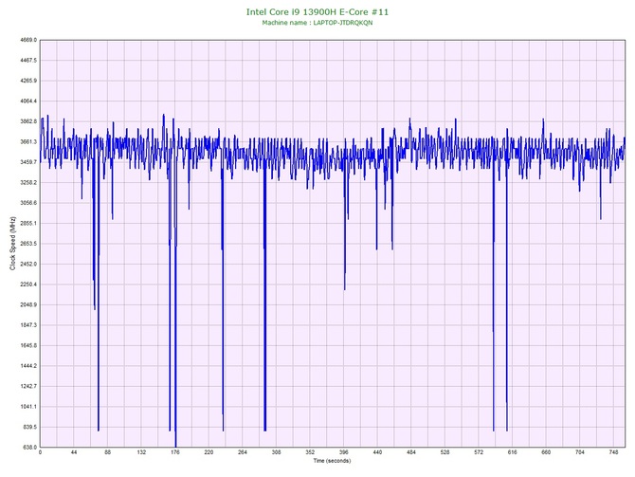The width and height of the screenshot is (635, 477).
Task: Click the x-axis tick label 88
Action: click(107, 452)
